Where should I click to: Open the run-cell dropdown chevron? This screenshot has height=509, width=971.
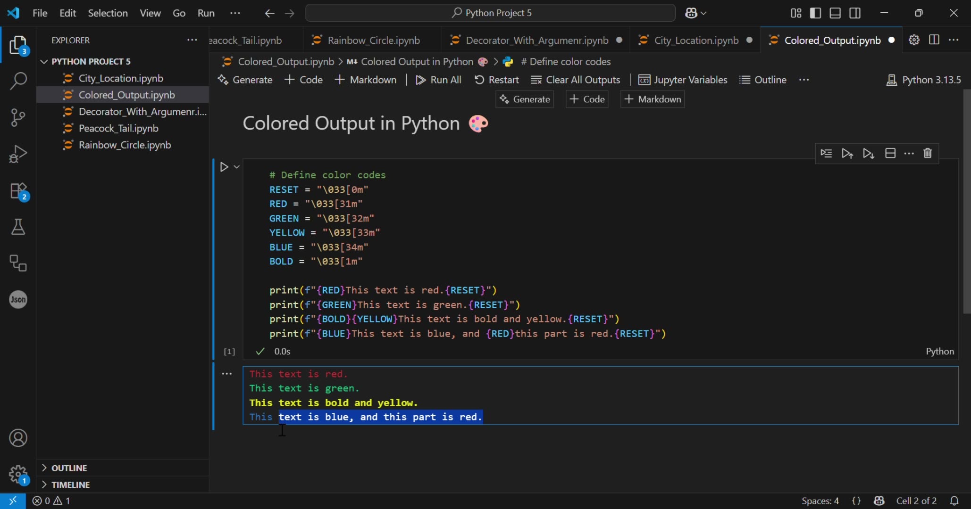237,166
